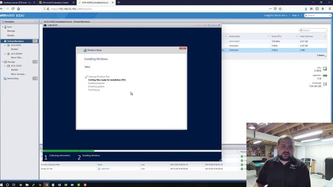Open the Help dropdown menu
Screen dimensions: 333x187
point(295,16)
